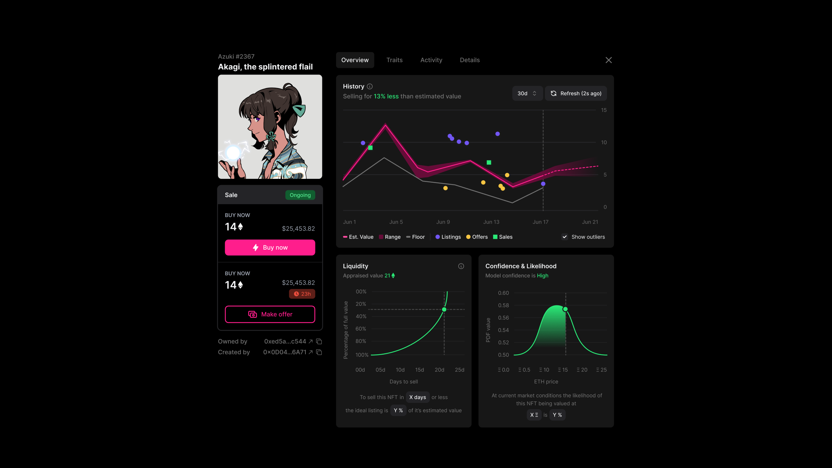The height and width of the screenshot is (468, 832).
Task: Click the external link for creator address
Action: point(311,352)
